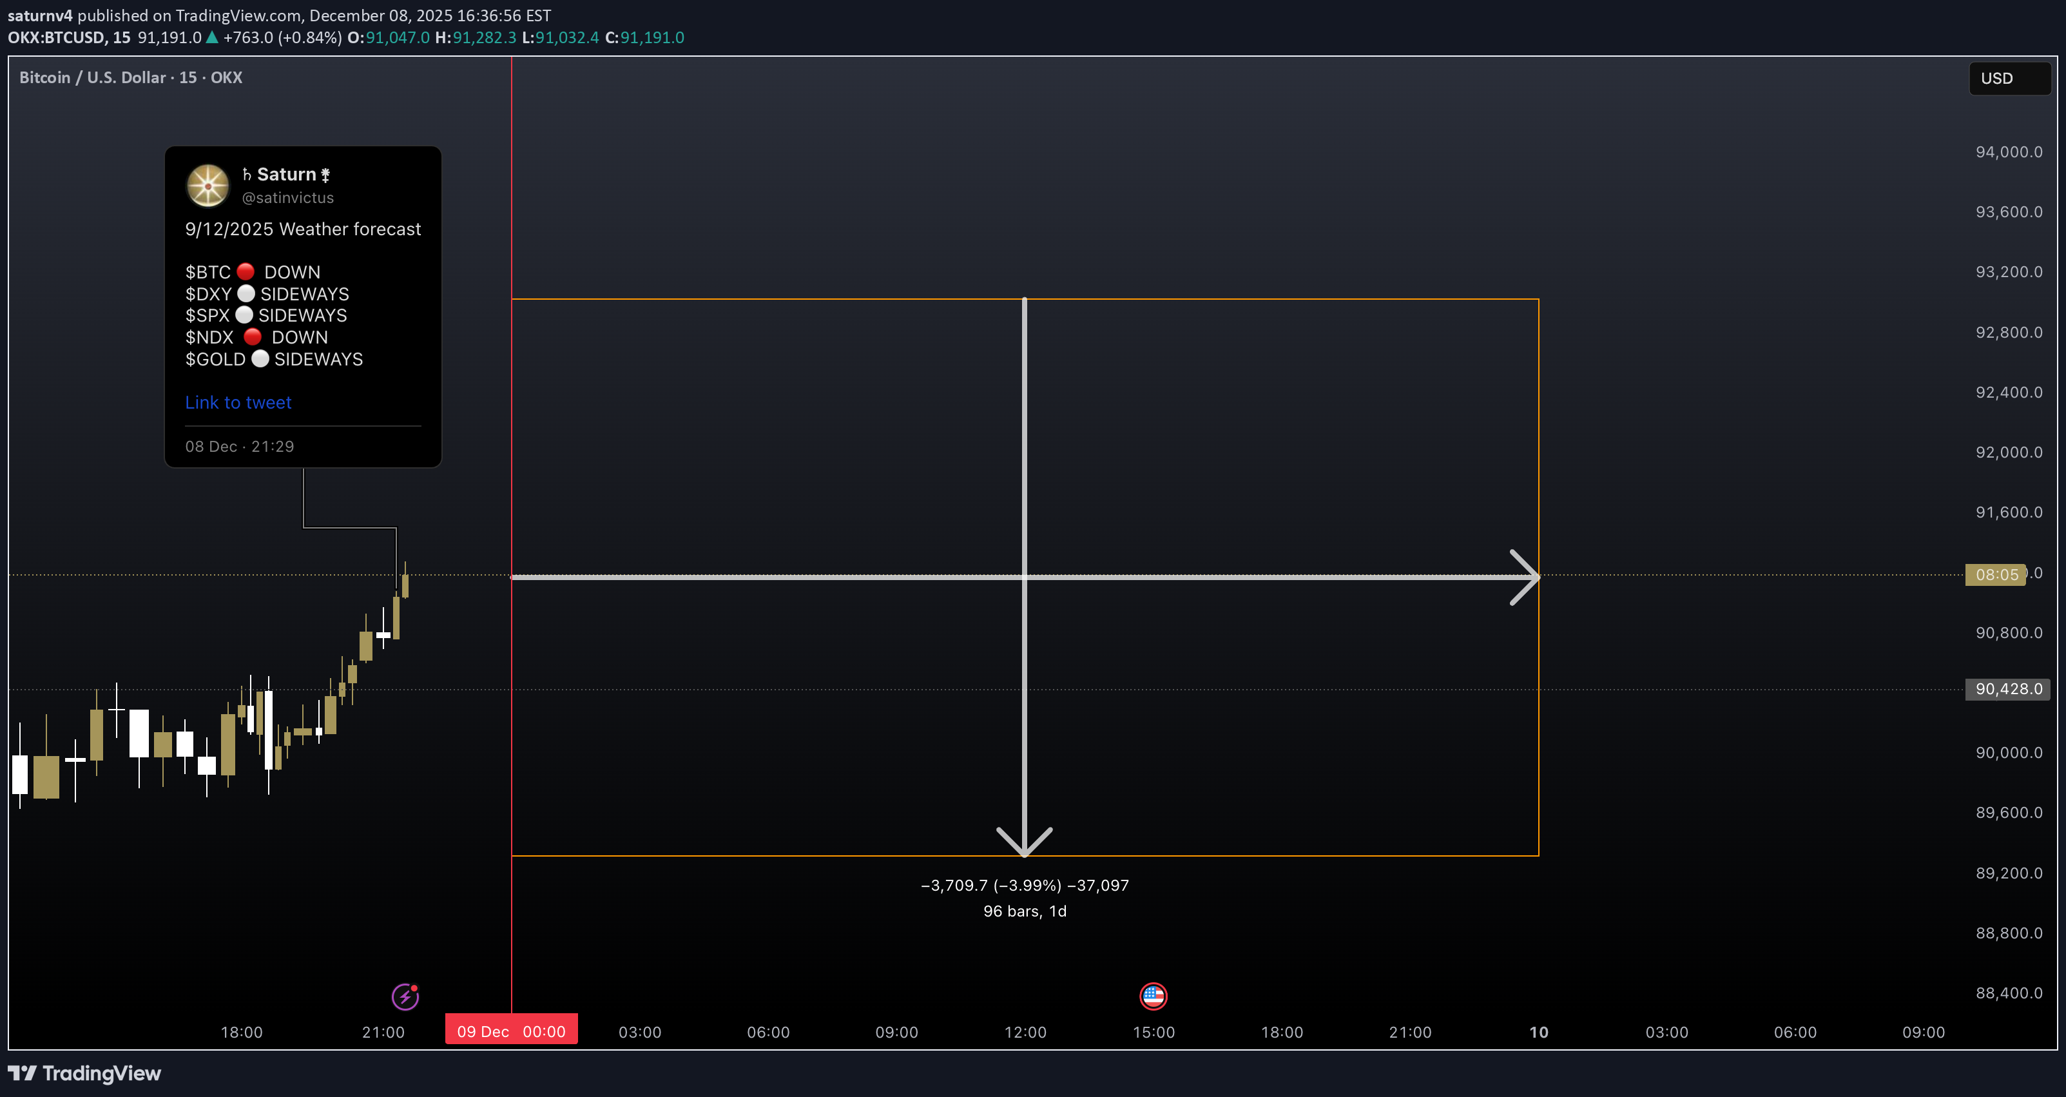Click the red circle beside $BTC
The image size is (2066, 1097).
coord(246,272)
